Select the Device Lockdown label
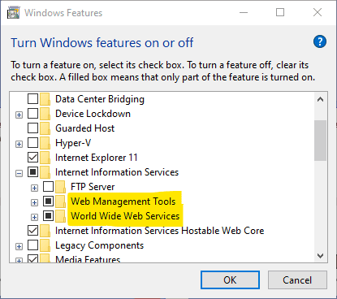 [x=93, y=114]
